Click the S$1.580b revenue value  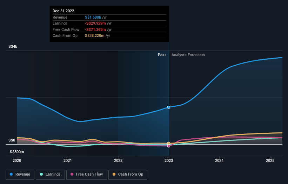point(93,17)
